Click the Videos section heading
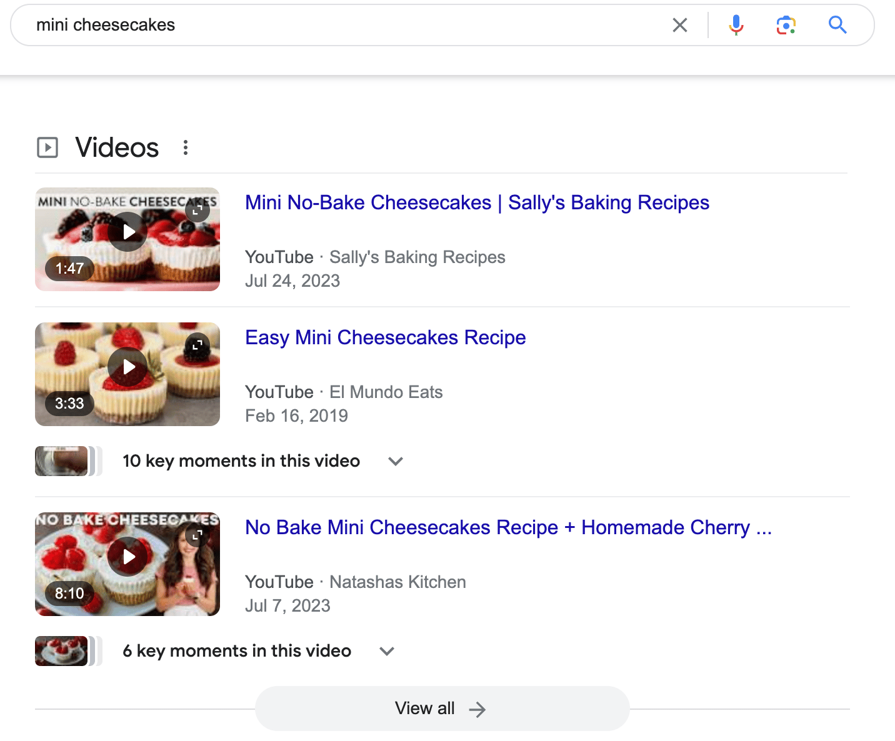Screen dimensions: 895x741 click(x=117, y=147)
